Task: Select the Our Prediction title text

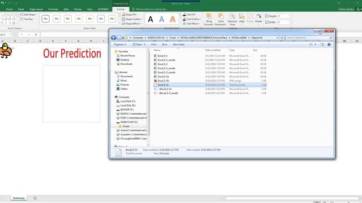Action: [72, 54]
